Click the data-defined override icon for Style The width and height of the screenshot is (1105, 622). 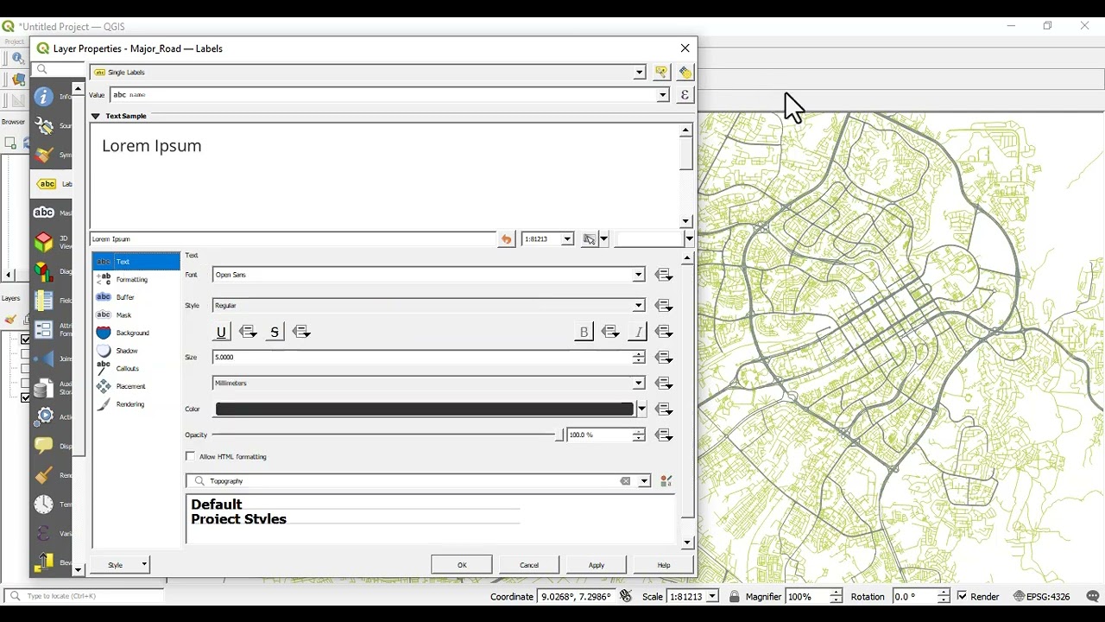click(664, 306)
